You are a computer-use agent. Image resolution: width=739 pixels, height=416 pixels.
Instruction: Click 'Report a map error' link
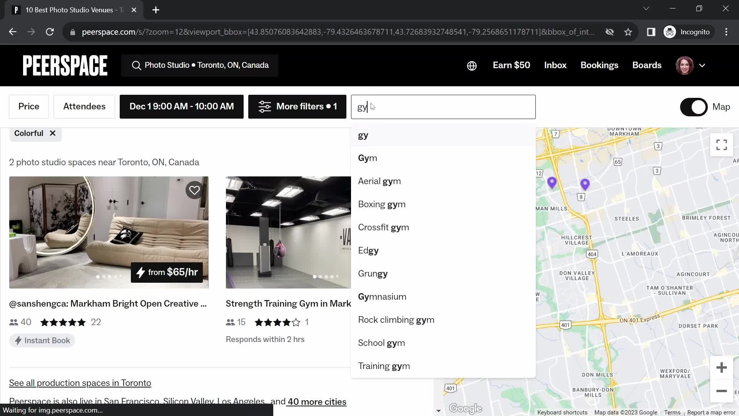(711, 413)
